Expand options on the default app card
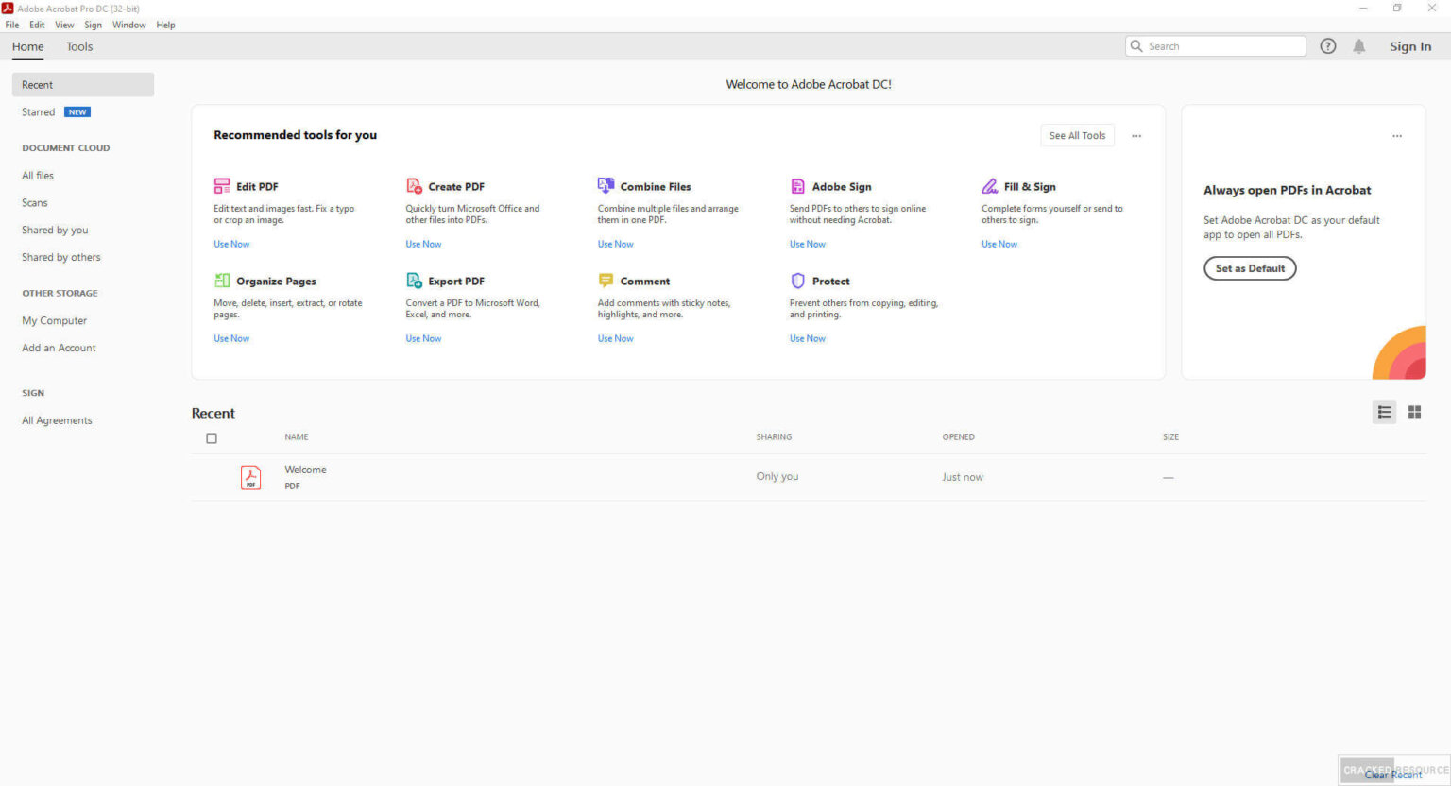The image size is (1451, 786). tap(1396, 136)
